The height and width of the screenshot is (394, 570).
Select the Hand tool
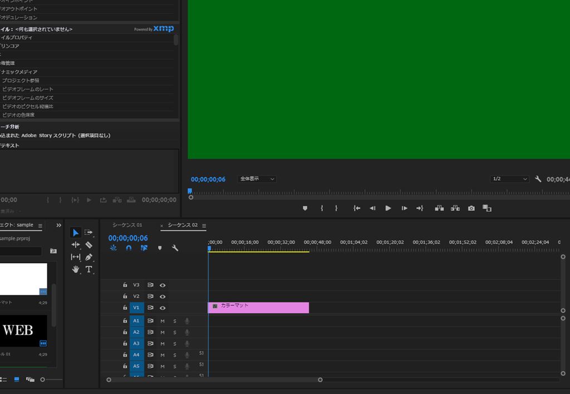(76, 269)
